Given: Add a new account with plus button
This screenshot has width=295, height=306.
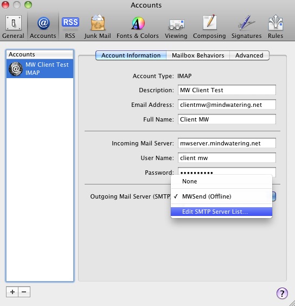Looking at the screenshot, I should [x=12, y=292].
